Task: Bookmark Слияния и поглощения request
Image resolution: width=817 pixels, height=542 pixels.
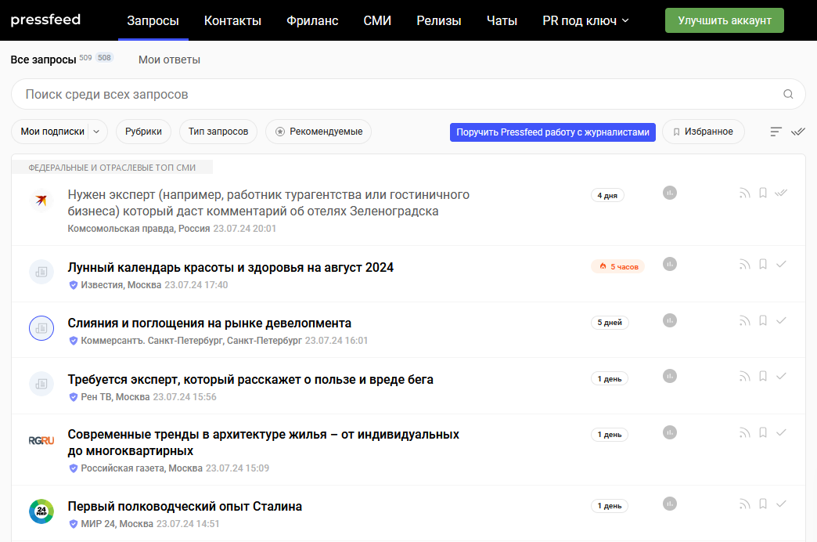Action: click(763, 320)
